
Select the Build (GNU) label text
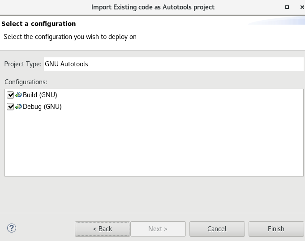(40, 95)
